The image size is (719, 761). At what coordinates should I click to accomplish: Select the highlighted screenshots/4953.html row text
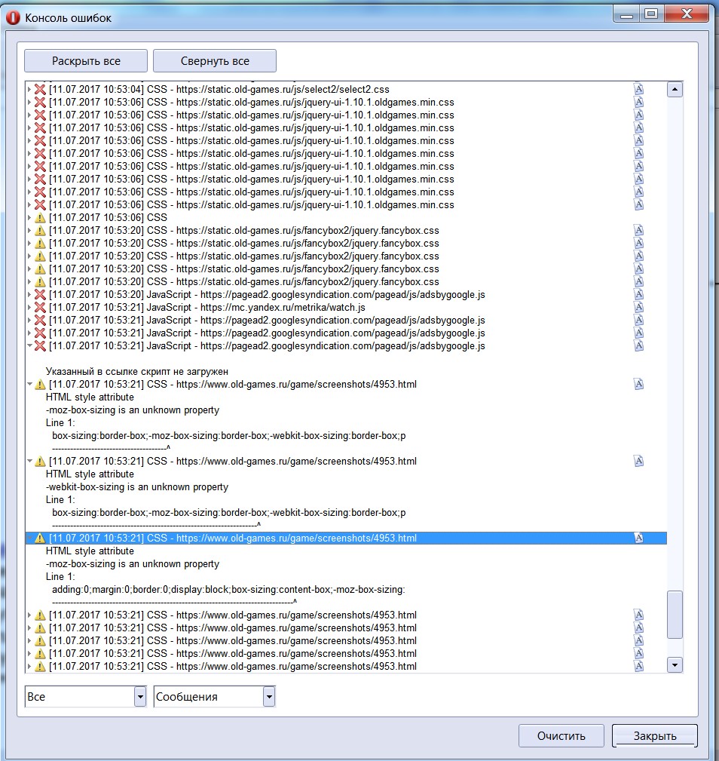point(233,539)
